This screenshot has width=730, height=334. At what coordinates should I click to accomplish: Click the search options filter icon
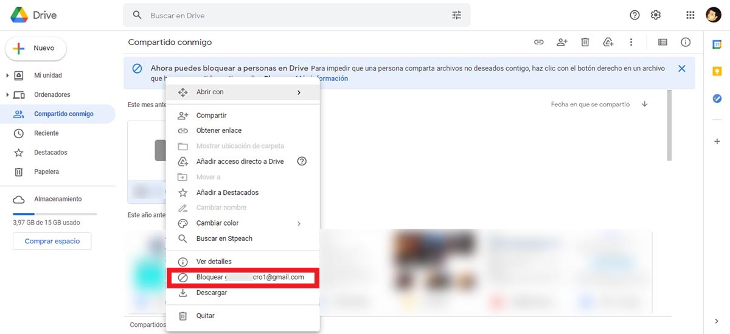(456, 15)
